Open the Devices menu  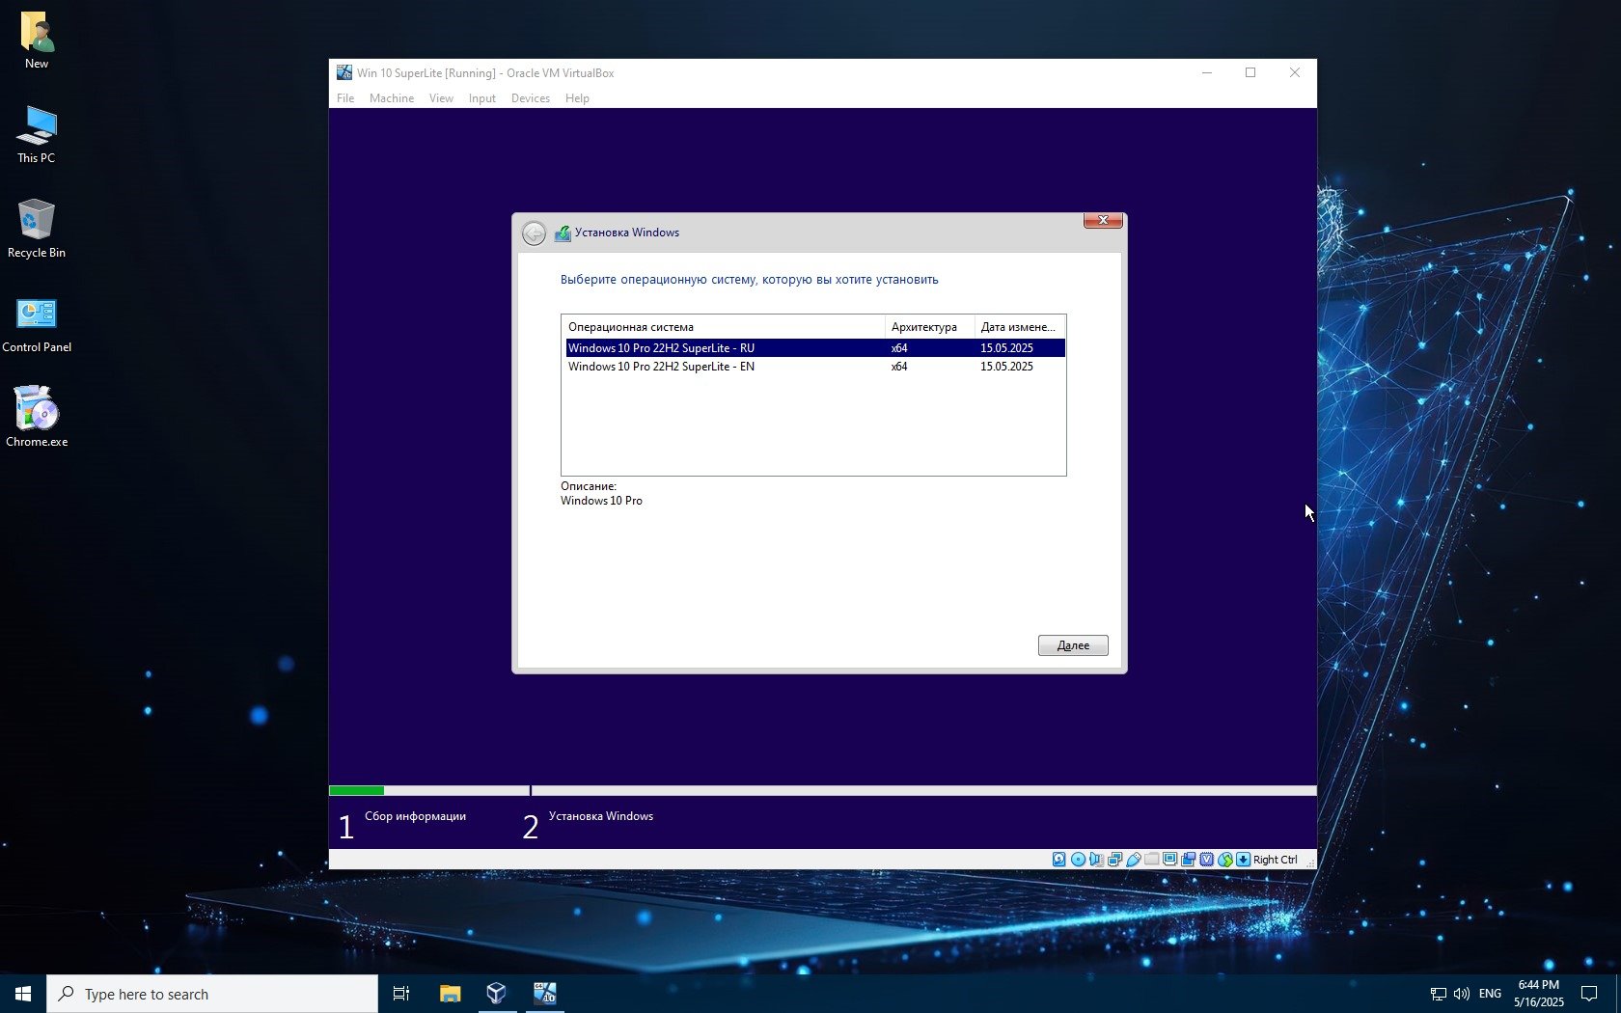coord(530,98)
